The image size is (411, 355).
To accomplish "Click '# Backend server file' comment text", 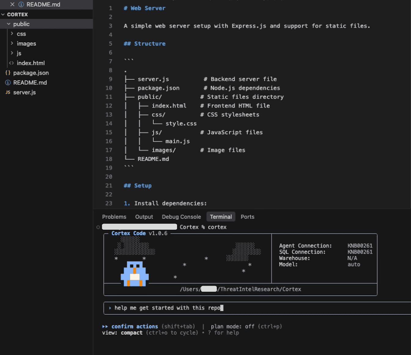I will coord(240,79).
